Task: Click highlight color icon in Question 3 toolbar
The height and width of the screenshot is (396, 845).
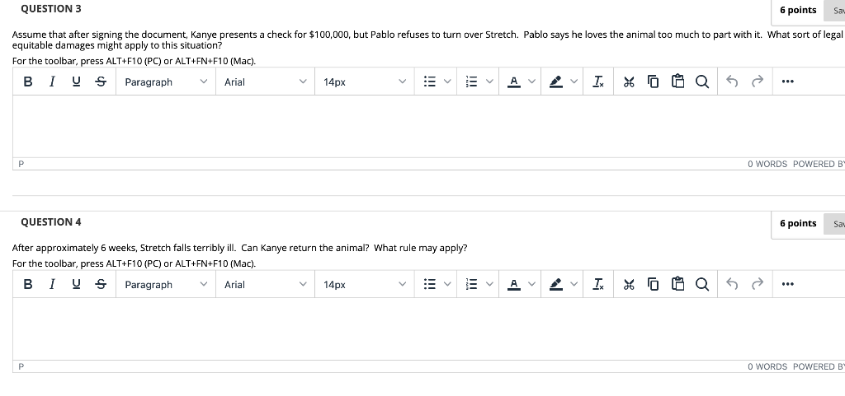Action: coord(555,82)
